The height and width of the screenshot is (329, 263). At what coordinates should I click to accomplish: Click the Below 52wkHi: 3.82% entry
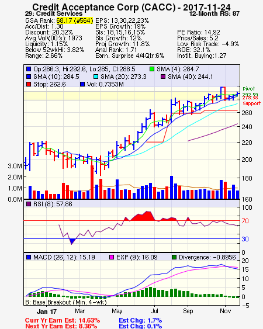[54, 50]
